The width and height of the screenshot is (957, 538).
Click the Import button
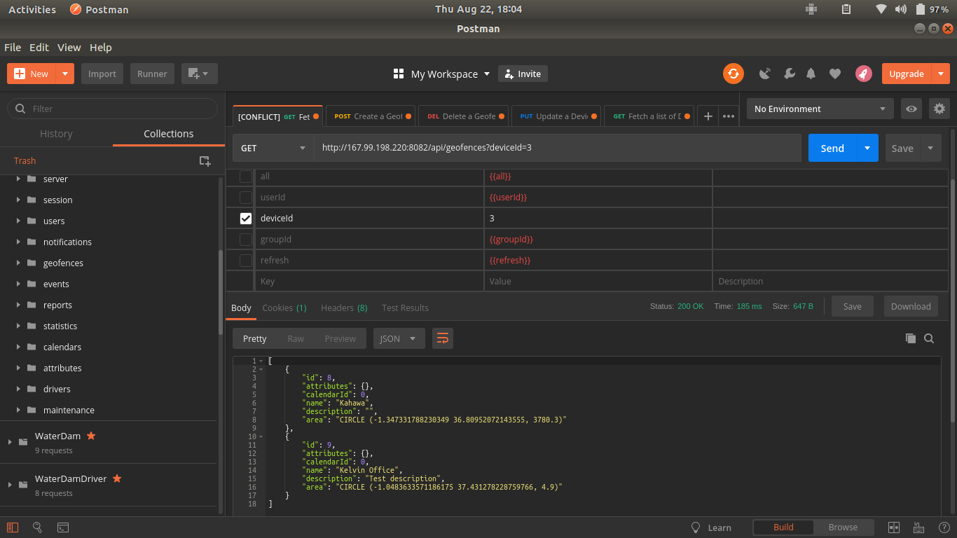tap(102, 74)
